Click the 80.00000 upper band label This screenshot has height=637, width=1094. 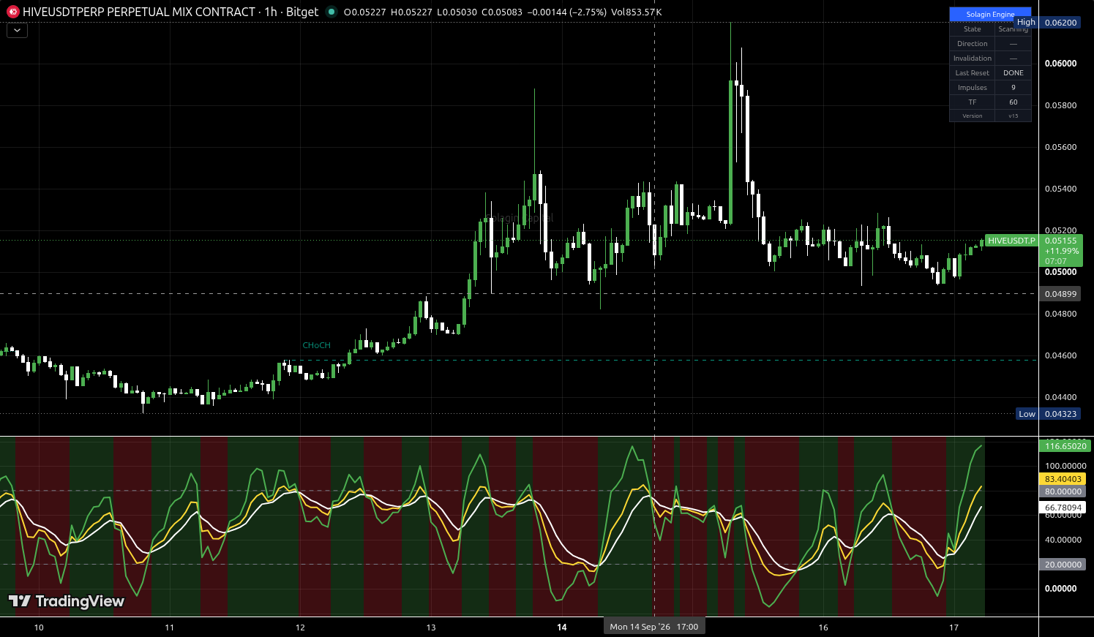1062,491
